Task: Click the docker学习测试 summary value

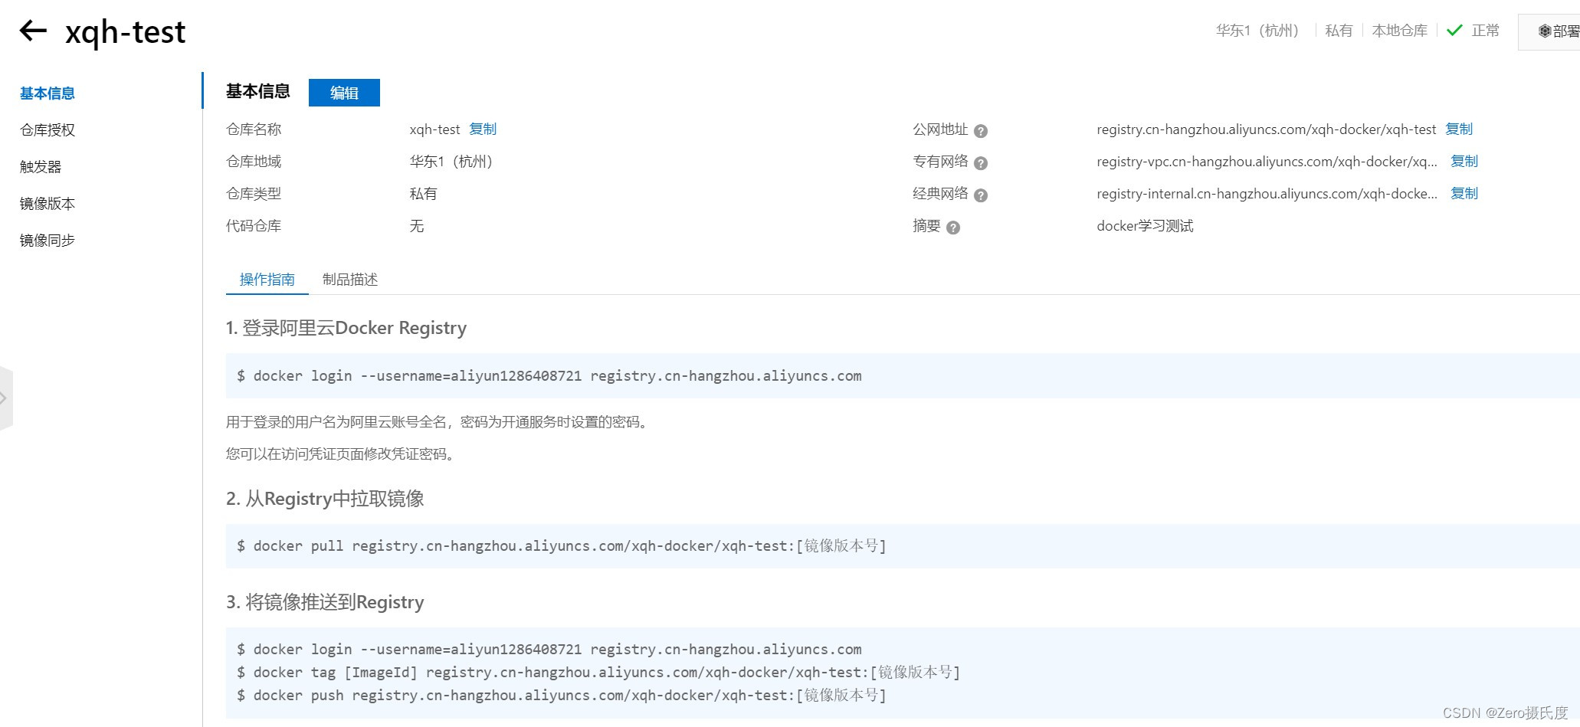Action: [1145, 226]
